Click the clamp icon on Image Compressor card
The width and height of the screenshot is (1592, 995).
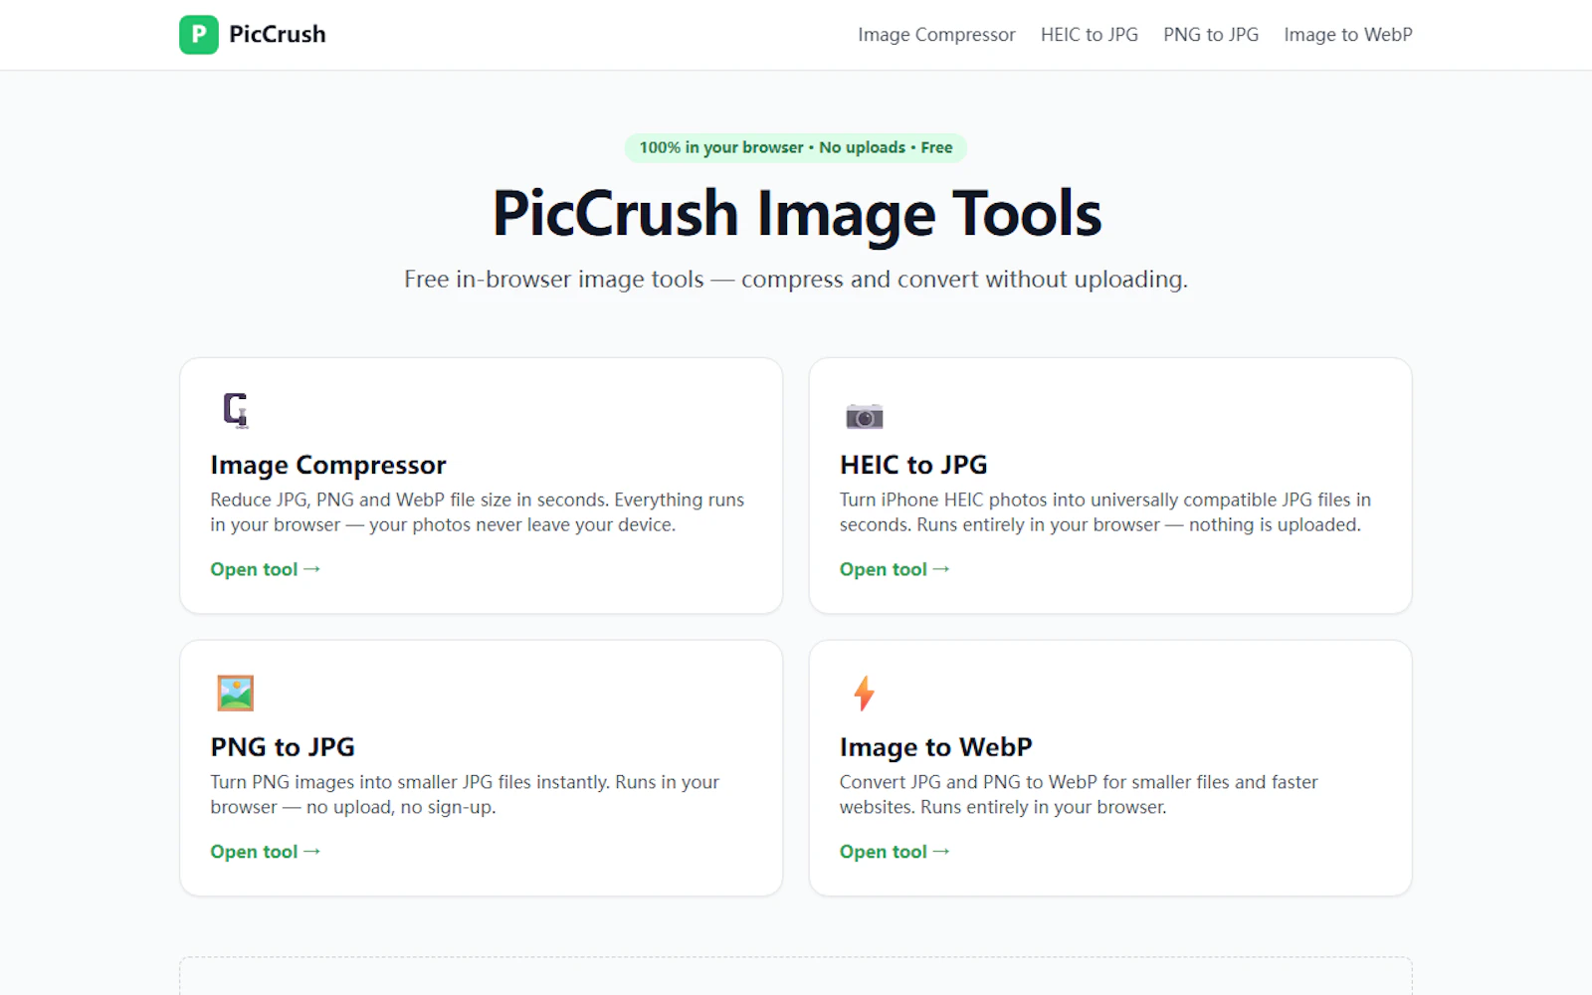click(x=236, y=410)
